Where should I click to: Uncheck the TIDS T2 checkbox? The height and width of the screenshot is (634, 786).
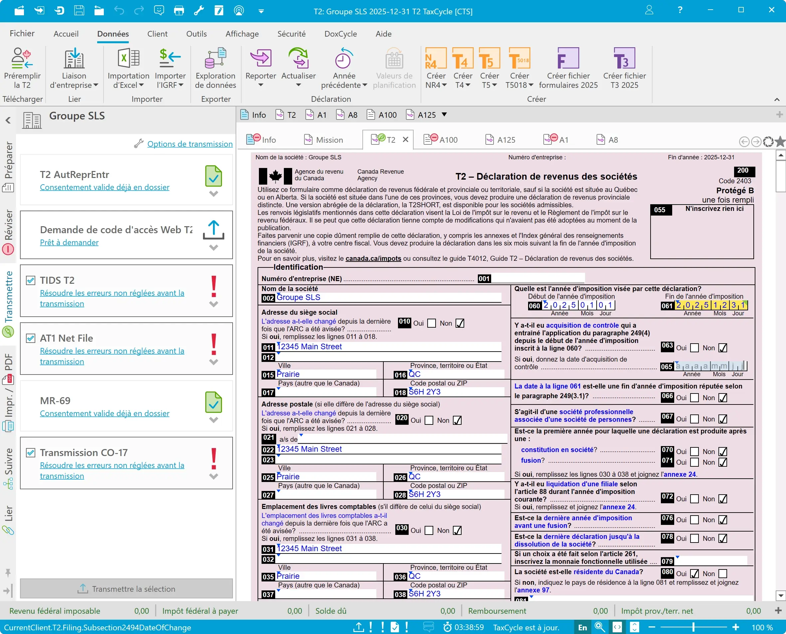(31, 280)
